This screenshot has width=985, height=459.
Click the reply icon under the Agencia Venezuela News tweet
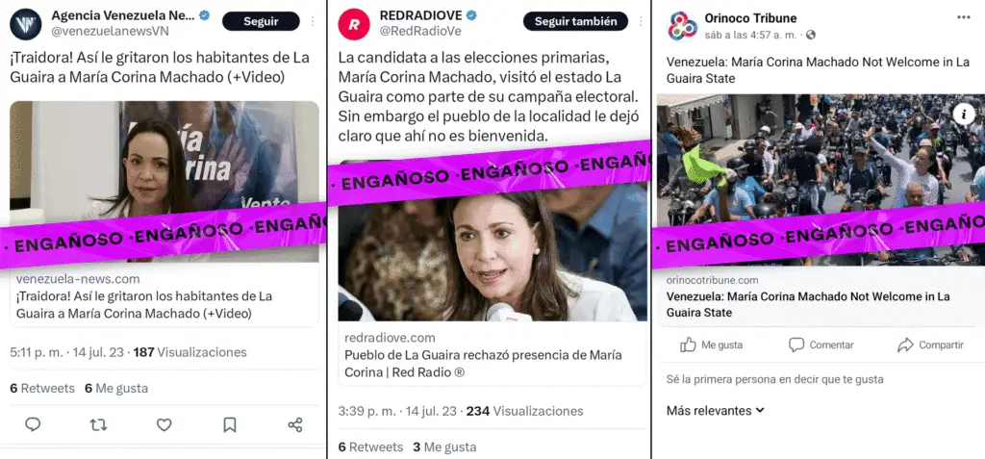(x=33, y=425)
